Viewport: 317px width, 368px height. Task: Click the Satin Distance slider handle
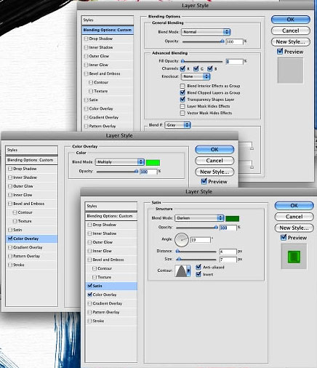click(177, 252)
